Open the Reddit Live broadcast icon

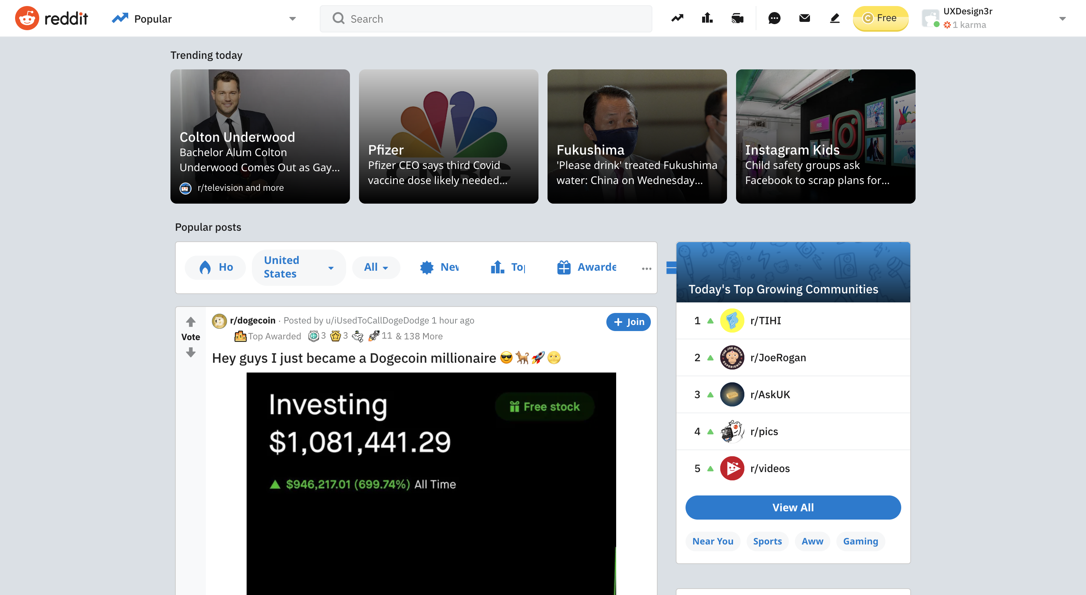pos(737,18)
